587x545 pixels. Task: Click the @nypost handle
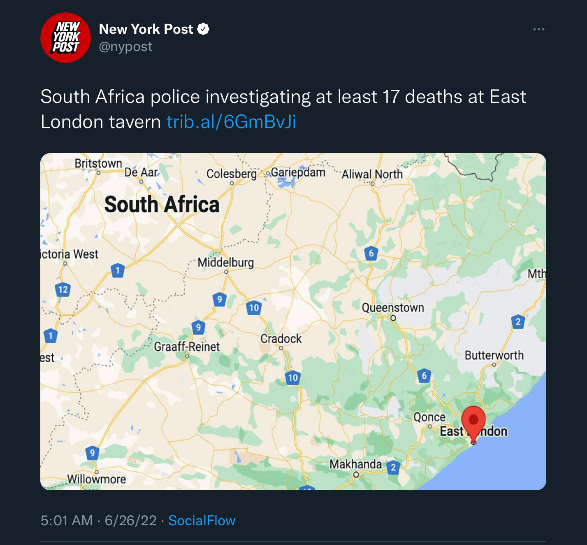click(x=125, y=47)
